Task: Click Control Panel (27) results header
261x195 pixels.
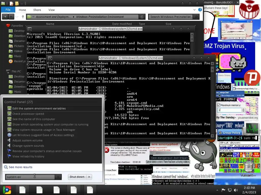Action: coord(18,102)
